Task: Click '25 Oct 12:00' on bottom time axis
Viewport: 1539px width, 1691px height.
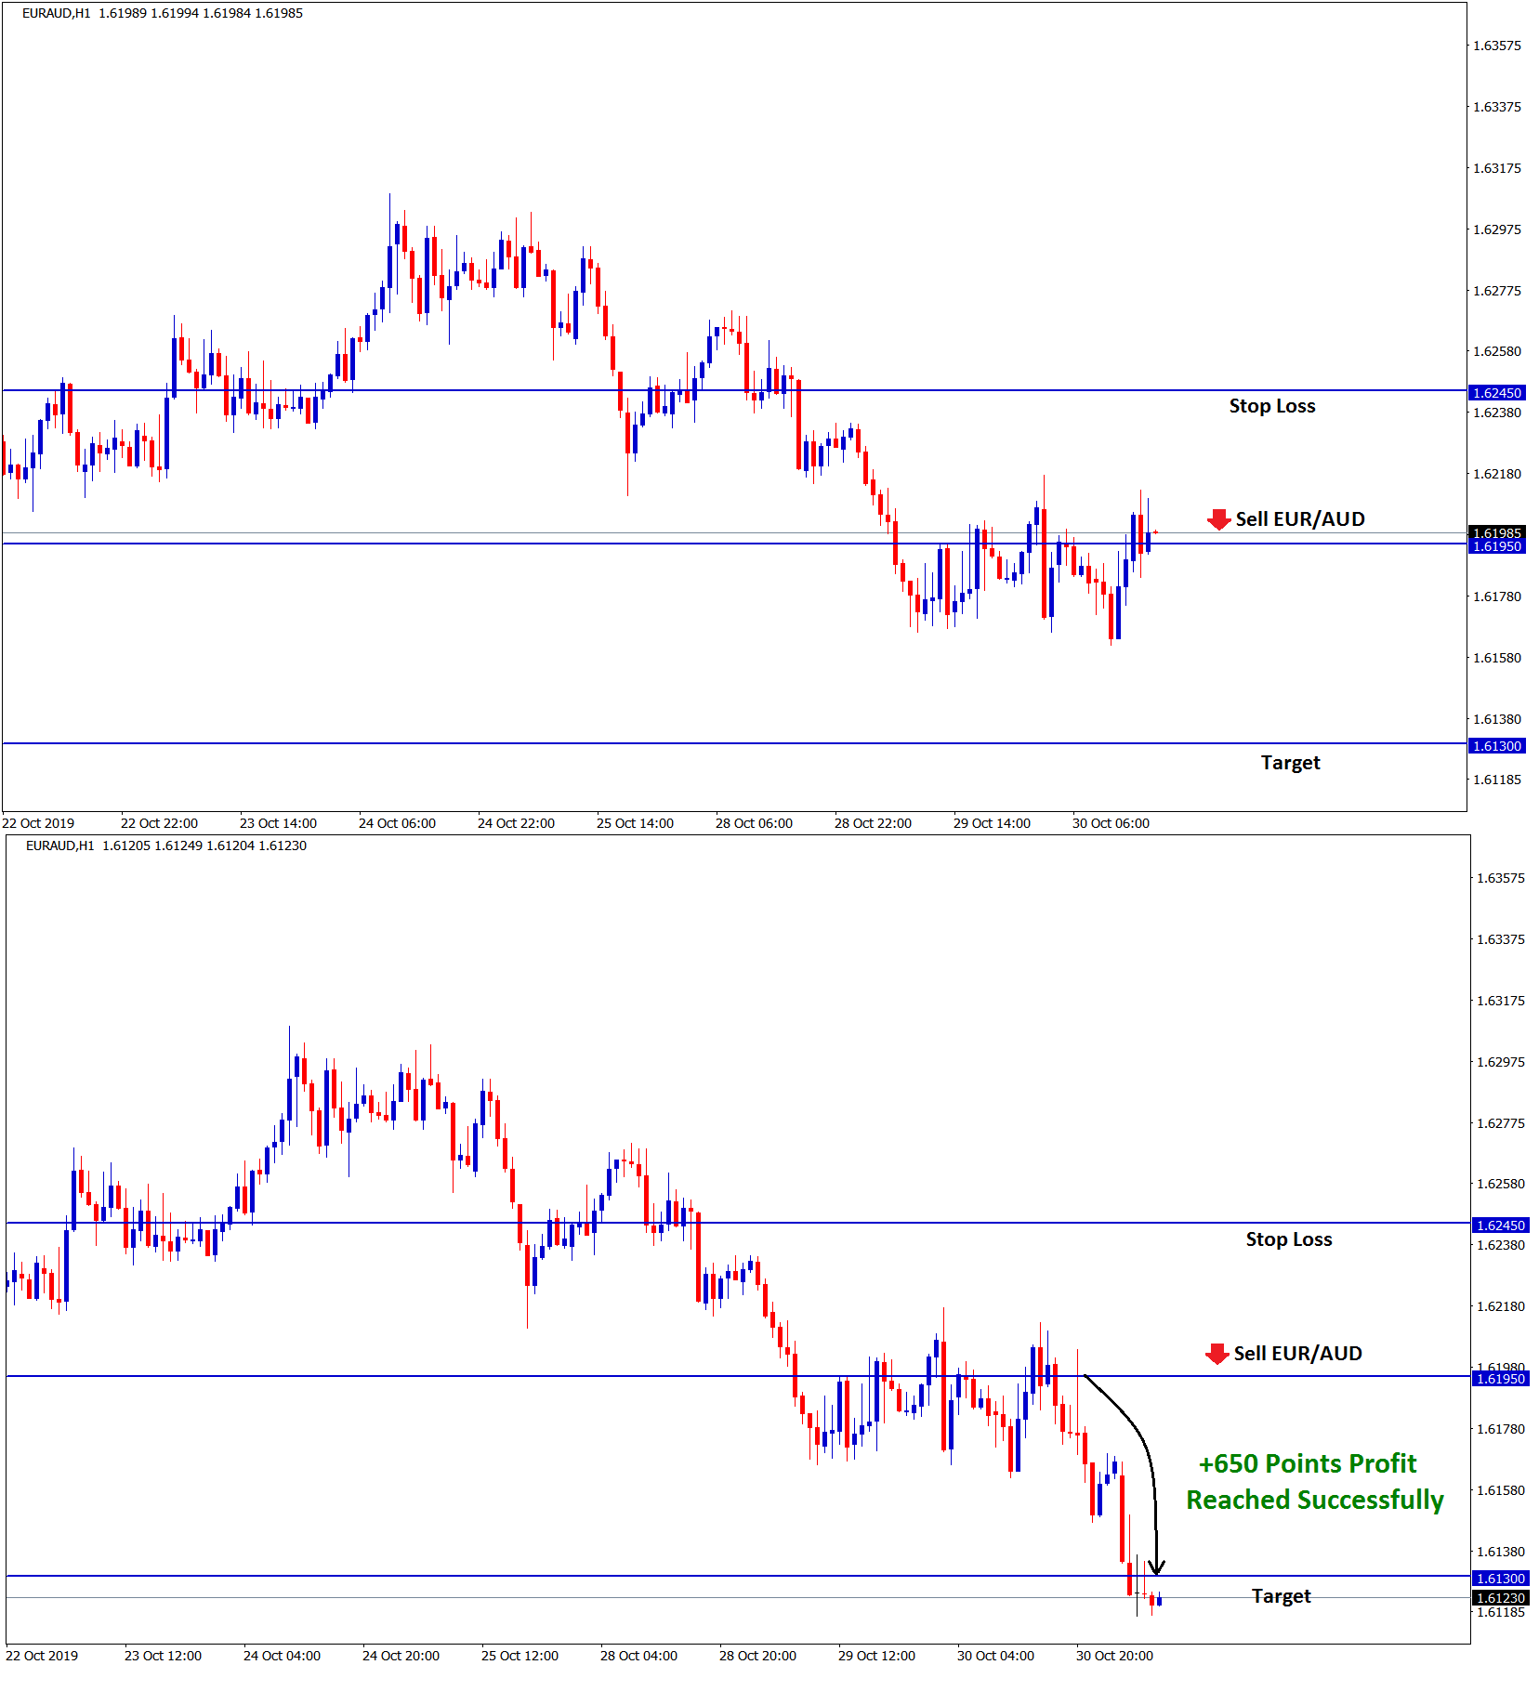Action: tap(520, 1656)
